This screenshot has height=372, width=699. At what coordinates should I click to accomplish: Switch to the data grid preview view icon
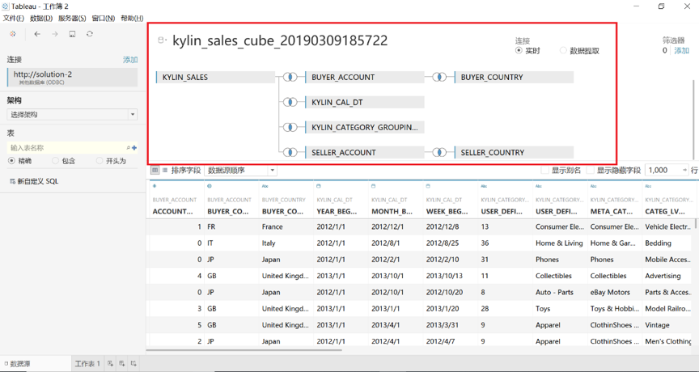(155, 170)
